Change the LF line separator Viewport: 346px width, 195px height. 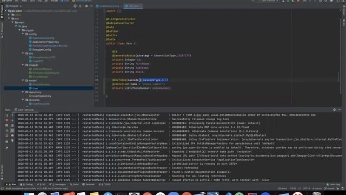coord(300,188)
